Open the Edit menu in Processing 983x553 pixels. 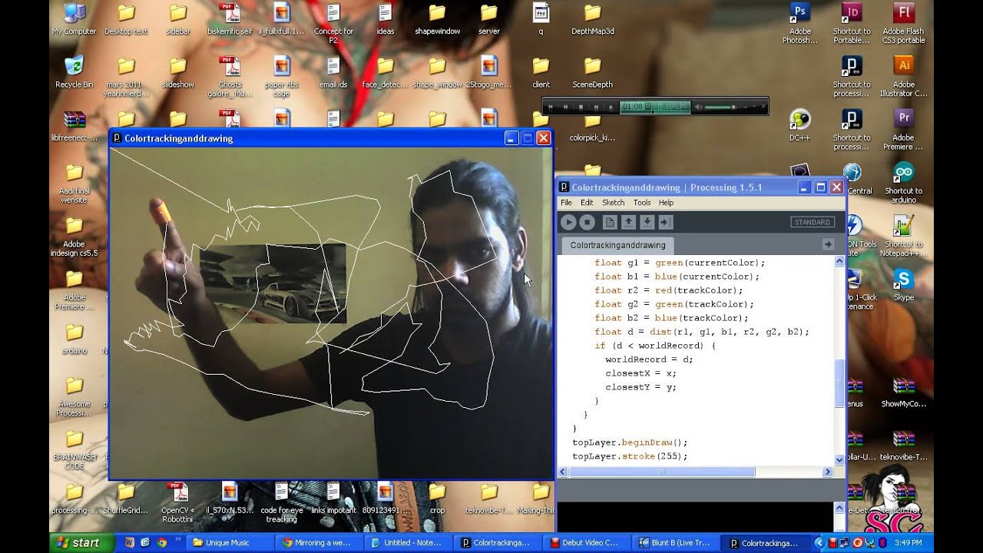(587, 203)
